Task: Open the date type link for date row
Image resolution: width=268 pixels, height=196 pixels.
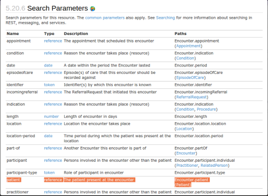Action: click(x=48, y=65)
